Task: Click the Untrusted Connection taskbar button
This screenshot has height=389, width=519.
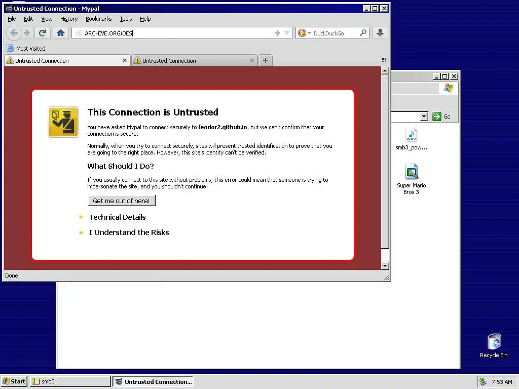Action: pyautogui.click(x=153, y=382)
